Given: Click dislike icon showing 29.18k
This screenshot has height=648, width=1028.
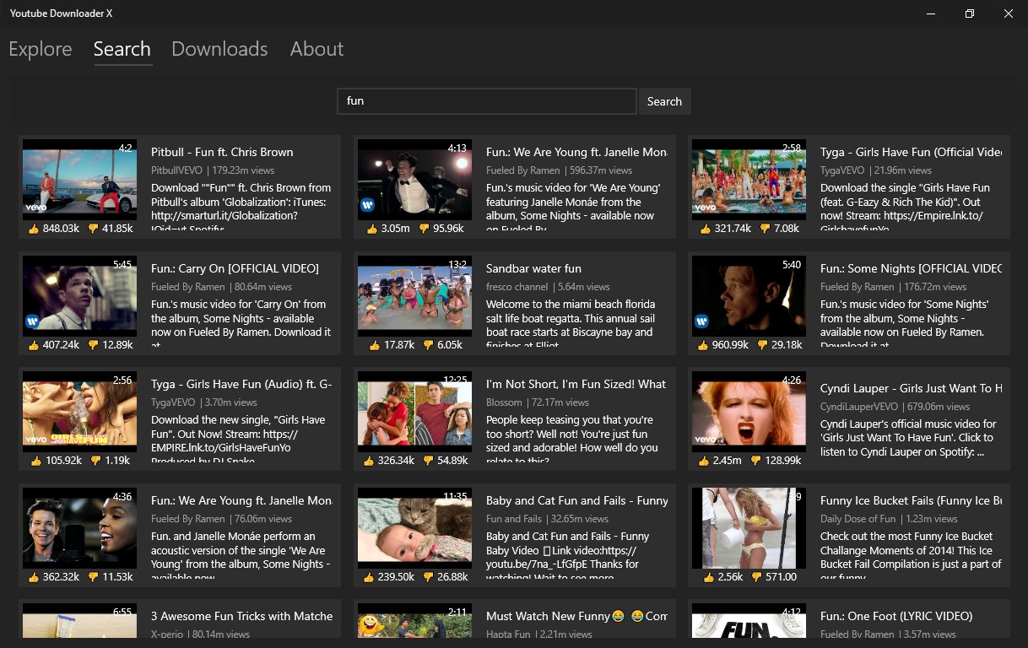Looking at the screenshot, I should pyautogui.click(x=764, y=345).
